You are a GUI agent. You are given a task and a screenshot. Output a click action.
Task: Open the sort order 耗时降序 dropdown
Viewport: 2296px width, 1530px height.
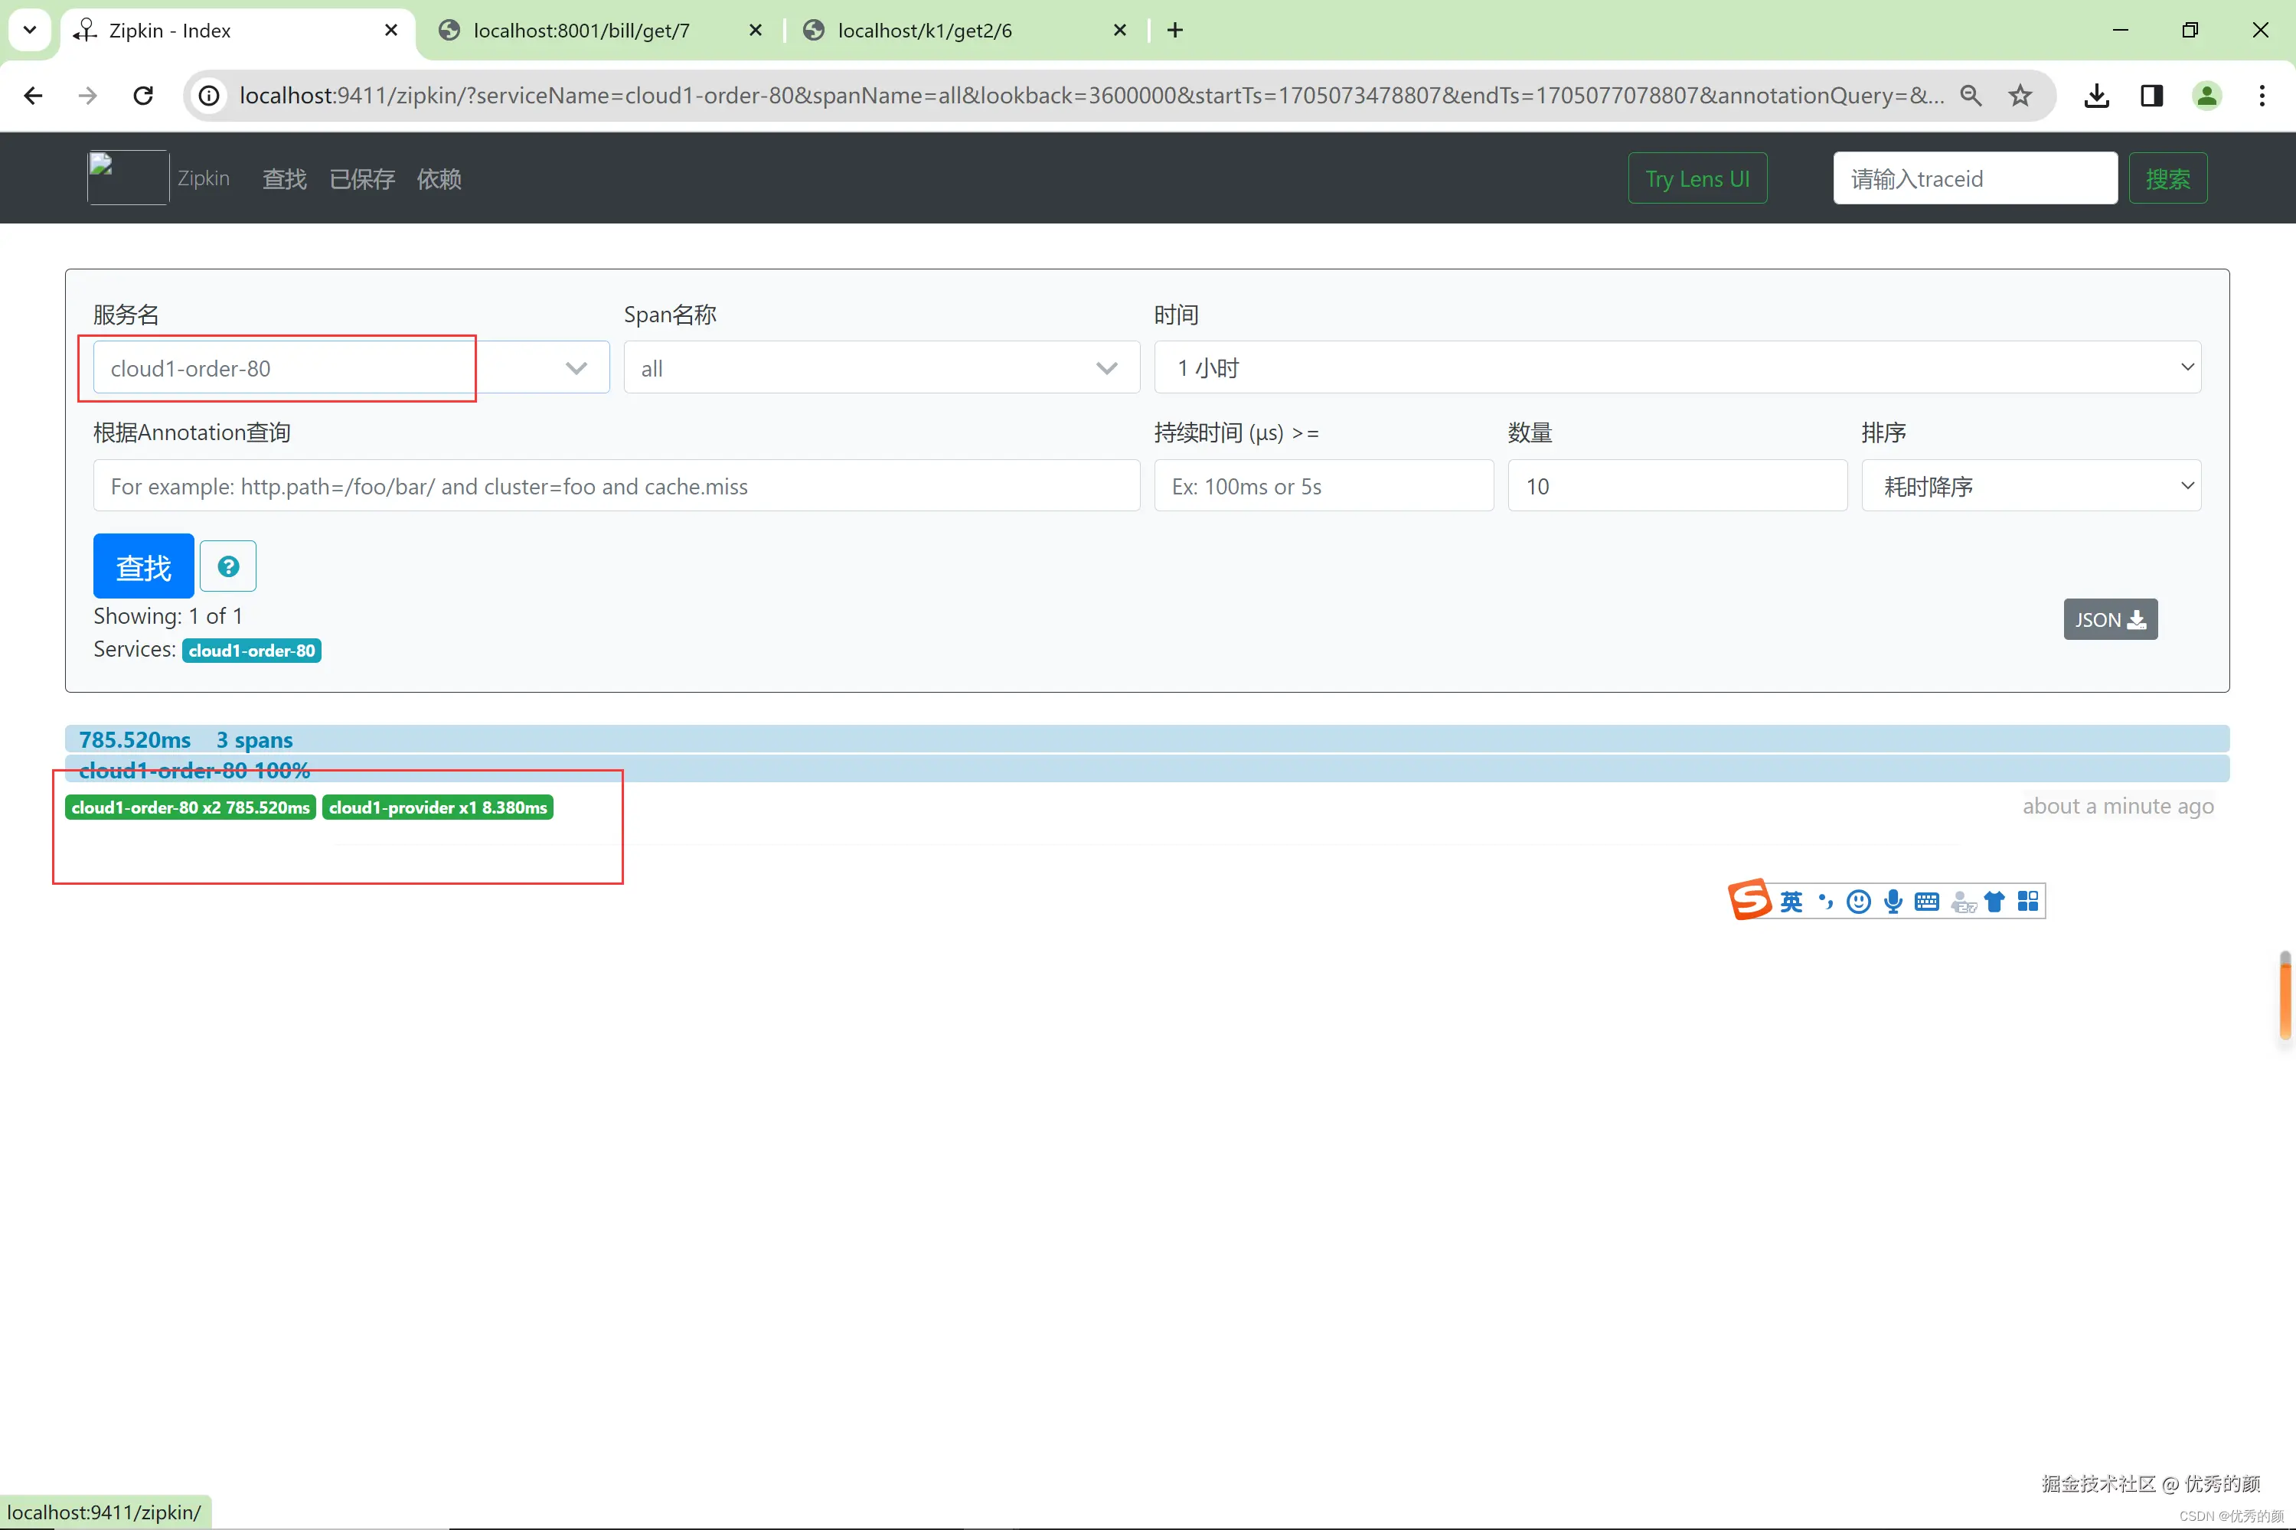point(2030,486)
